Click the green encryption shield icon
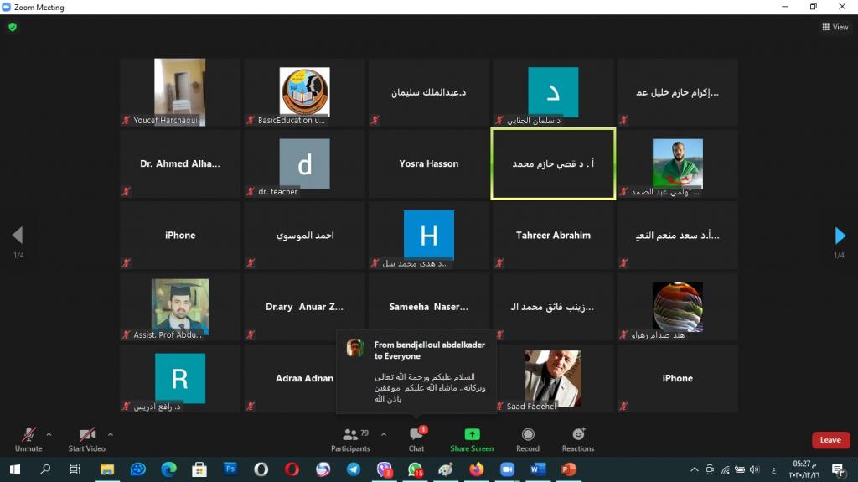 click(x=12, y=27)
